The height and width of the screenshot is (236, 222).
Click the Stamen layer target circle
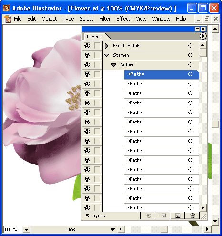coord(190,55)
